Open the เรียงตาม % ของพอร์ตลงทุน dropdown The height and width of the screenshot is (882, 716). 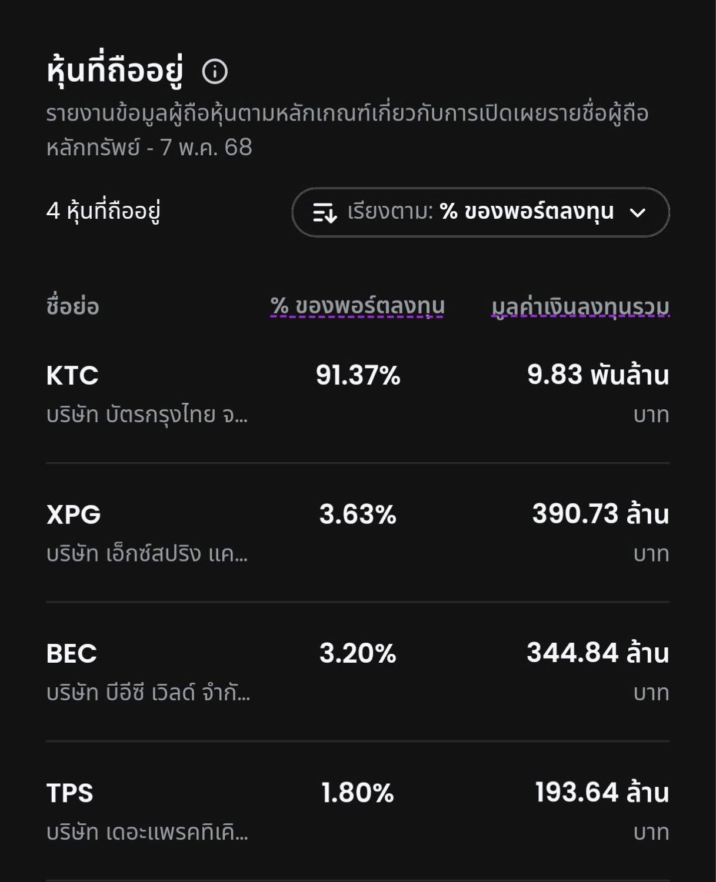point(481,212)
